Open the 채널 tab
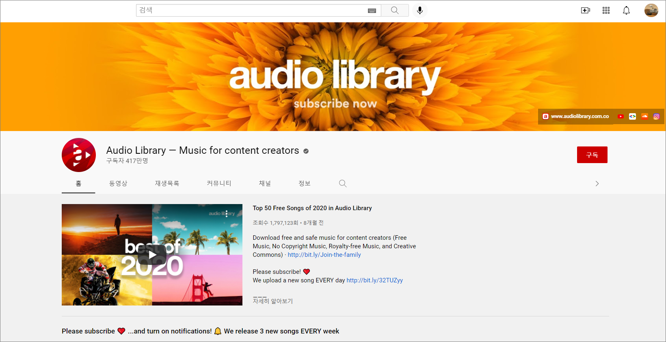This screenshot has width=666, height=342. point(265,183)
